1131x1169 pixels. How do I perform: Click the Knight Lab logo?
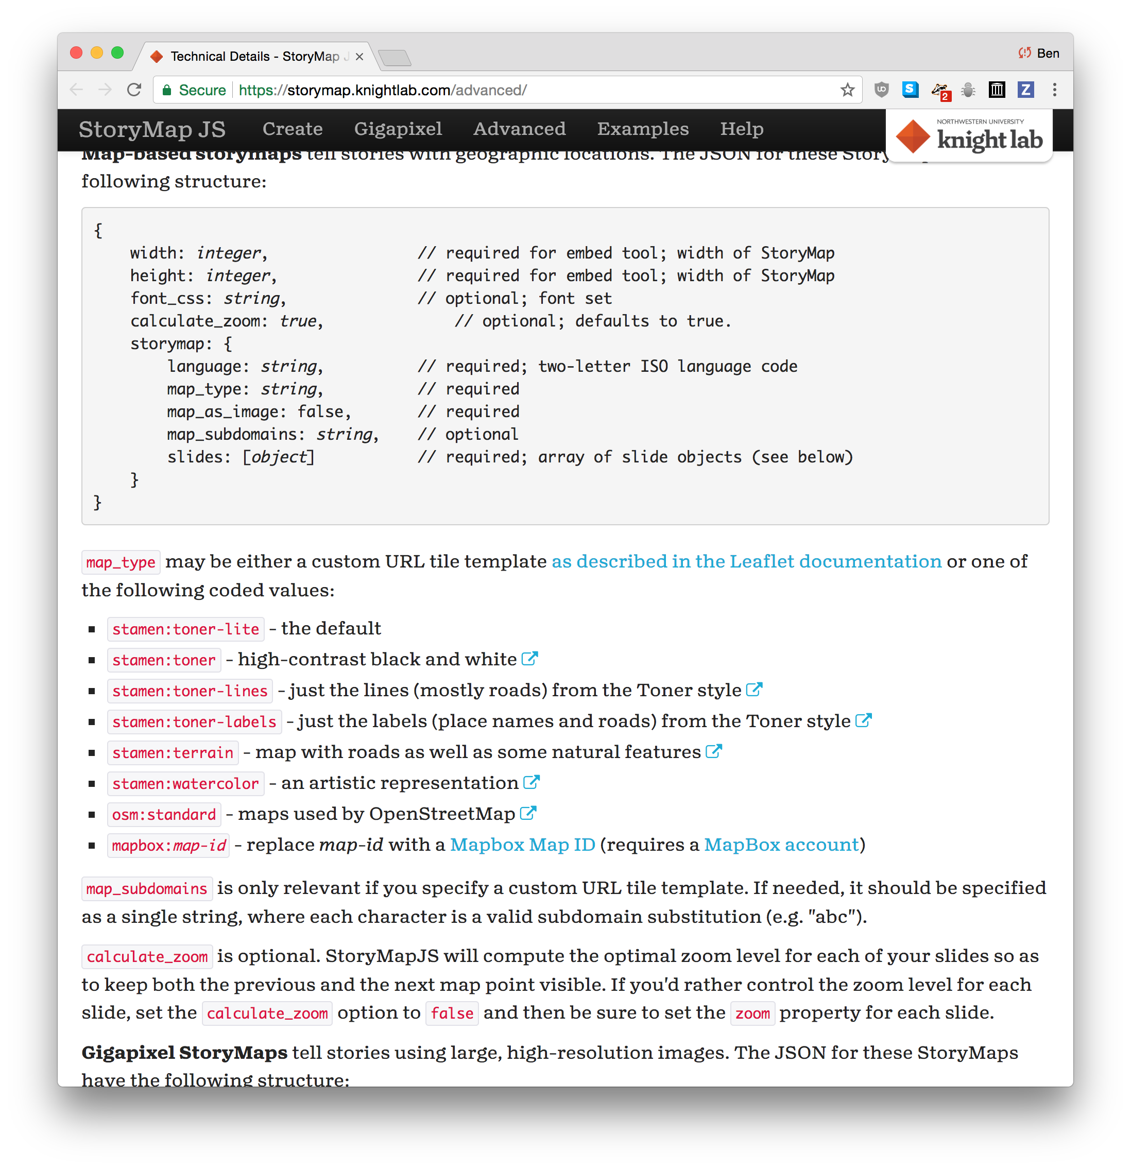[969, 136]
